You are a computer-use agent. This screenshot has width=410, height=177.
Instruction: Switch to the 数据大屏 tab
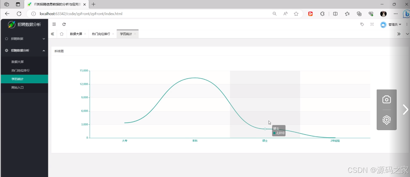[x=76, y=34]
